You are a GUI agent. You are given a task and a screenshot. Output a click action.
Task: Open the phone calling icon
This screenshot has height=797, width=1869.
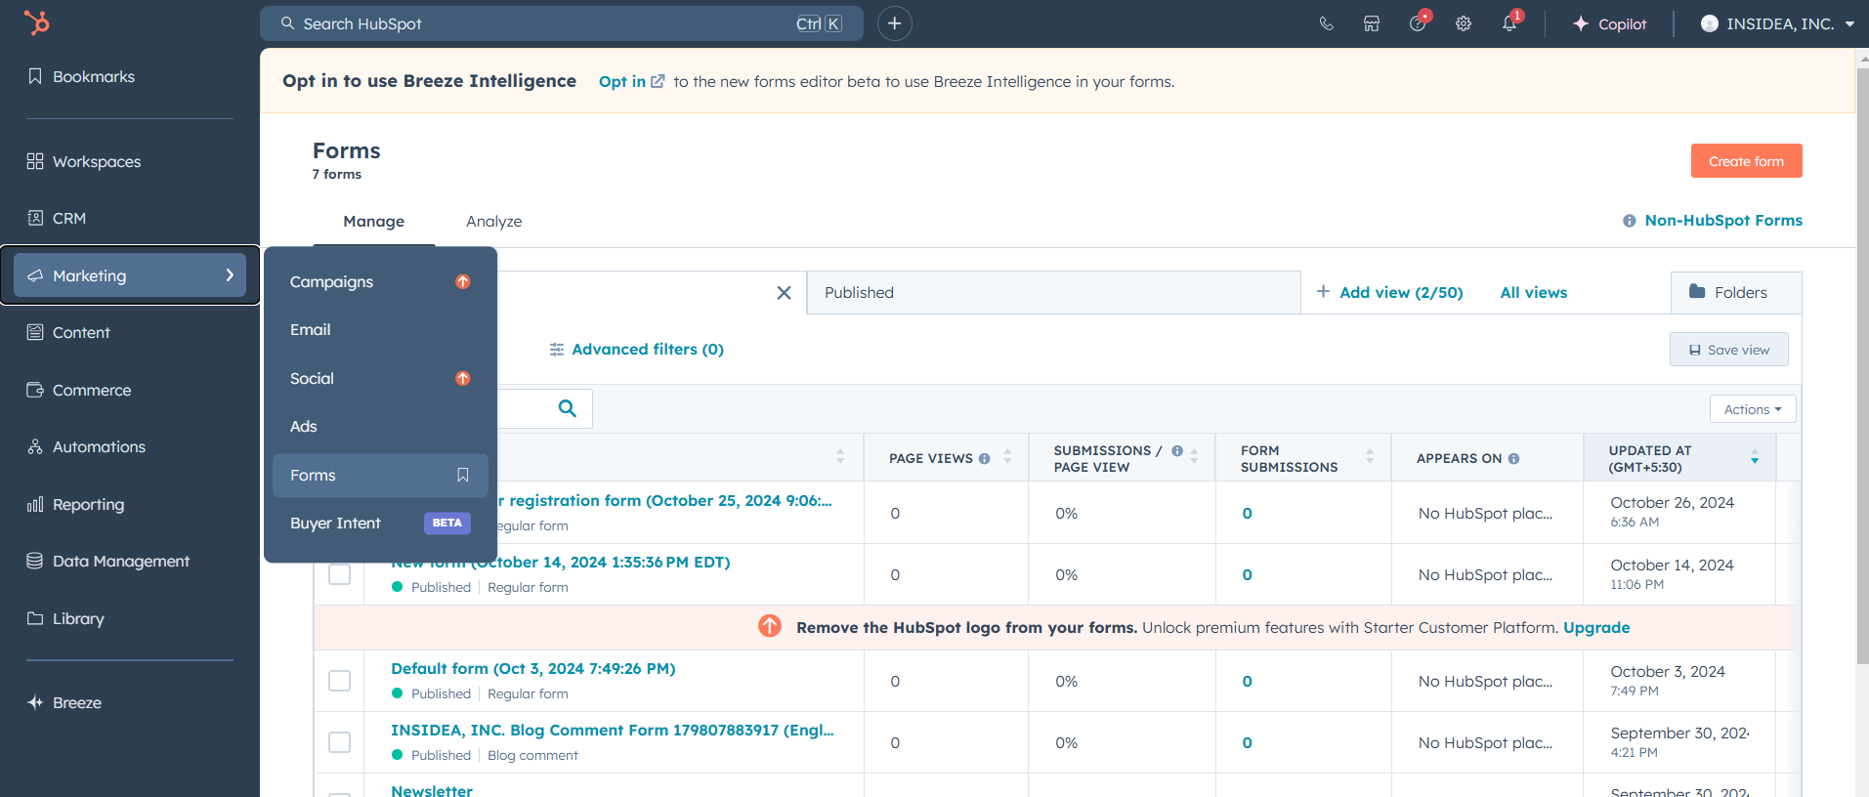click(x=1326, y=23)
